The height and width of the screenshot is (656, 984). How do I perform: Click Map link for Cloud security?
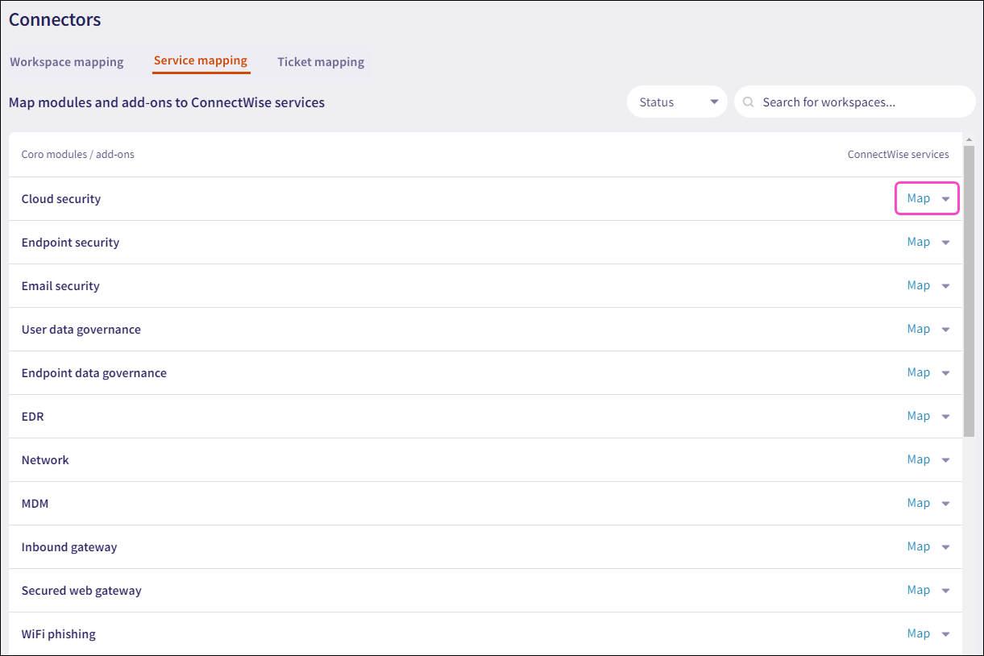click(x=918, y=198)
